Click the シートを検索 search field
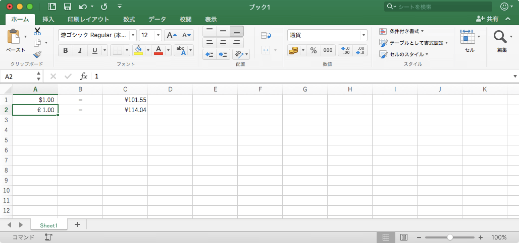The height and width of the screenshot is (243, 519). (x=438, y=7)
